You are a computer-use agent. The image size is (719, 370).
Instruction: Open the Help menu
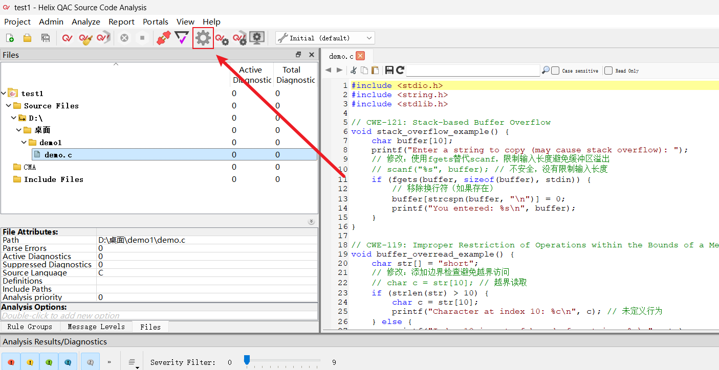pyautogui.click(x=211, y=21)
